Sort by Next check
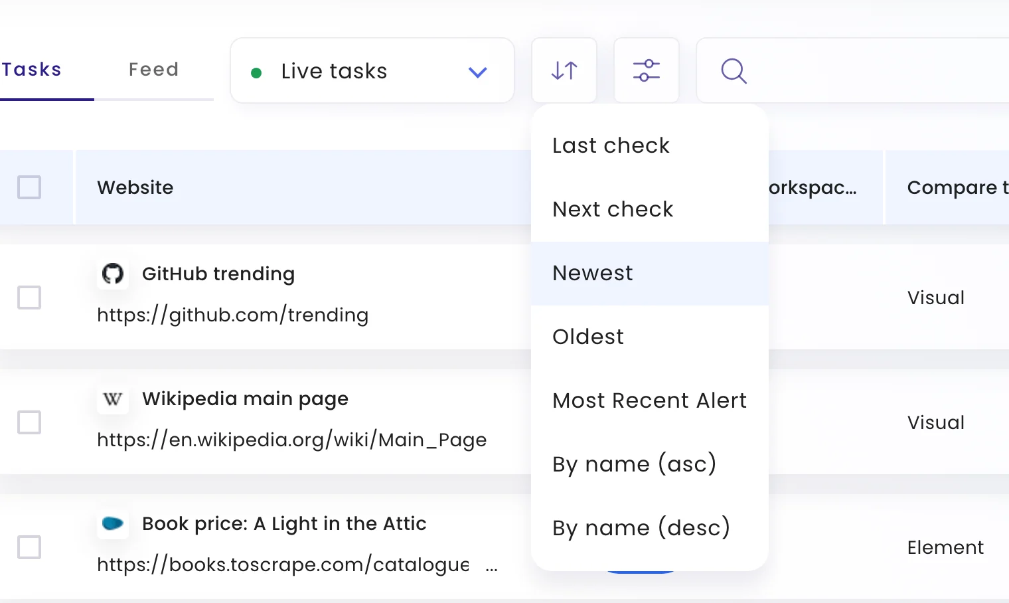Viewport: 1009px width, 603px height. (650, 209)
